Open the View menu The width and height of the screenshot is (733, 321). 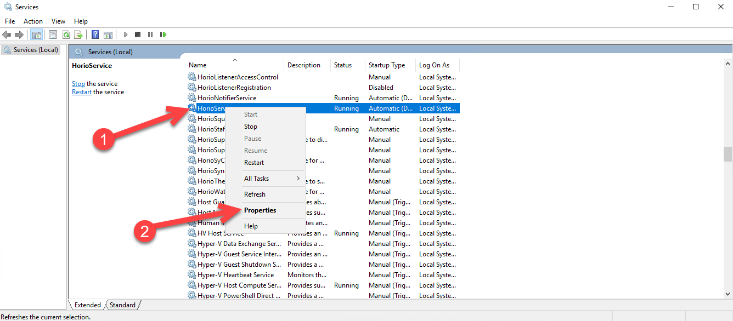(x=58, y=21)
